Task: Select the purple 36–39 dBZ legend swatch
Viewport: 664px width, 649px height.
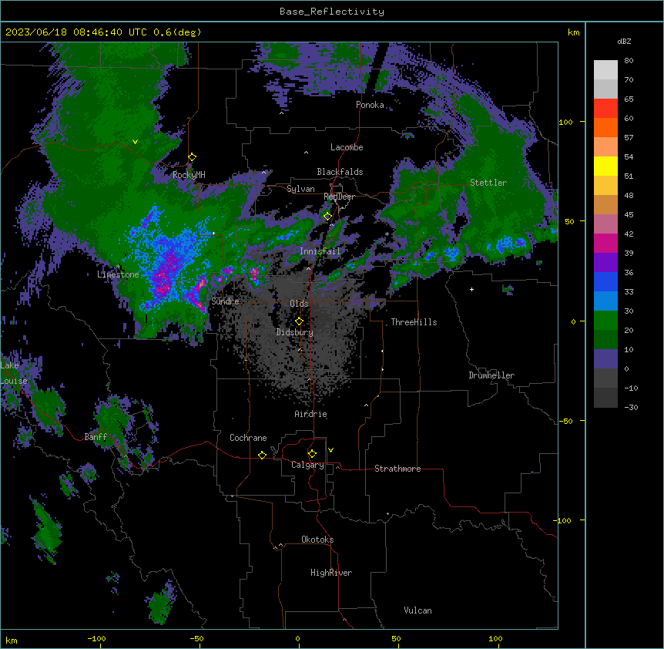Action: [605, 263]
